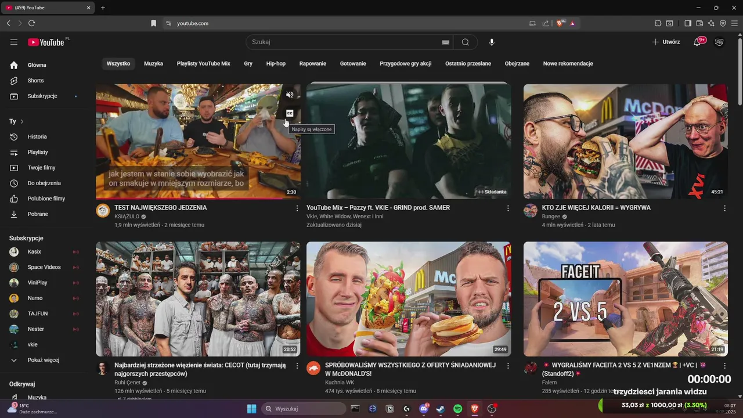Screen dimensions: 743x418
Task: Open the Bungee channel avatar
Action: [x=531, y=210]
